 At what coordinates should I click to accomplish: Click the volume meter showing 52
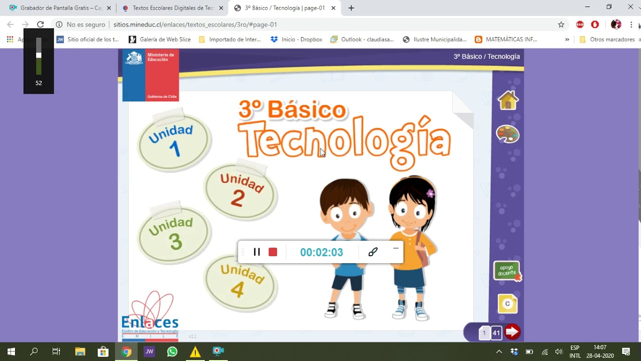pyautogui.click(x=39, y=61)
